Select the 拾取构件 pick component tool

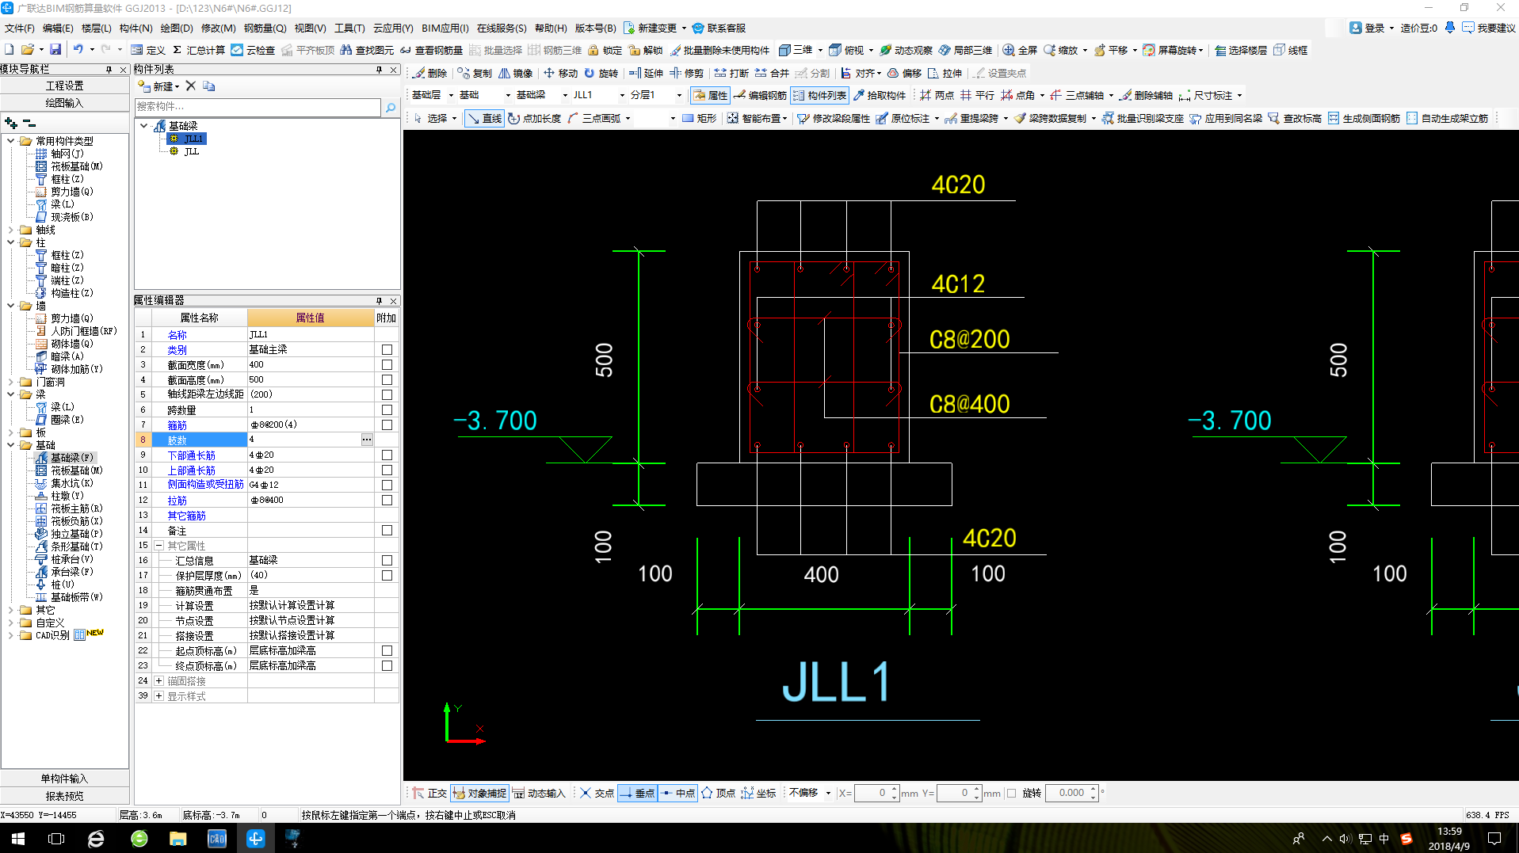pos(879,95)
